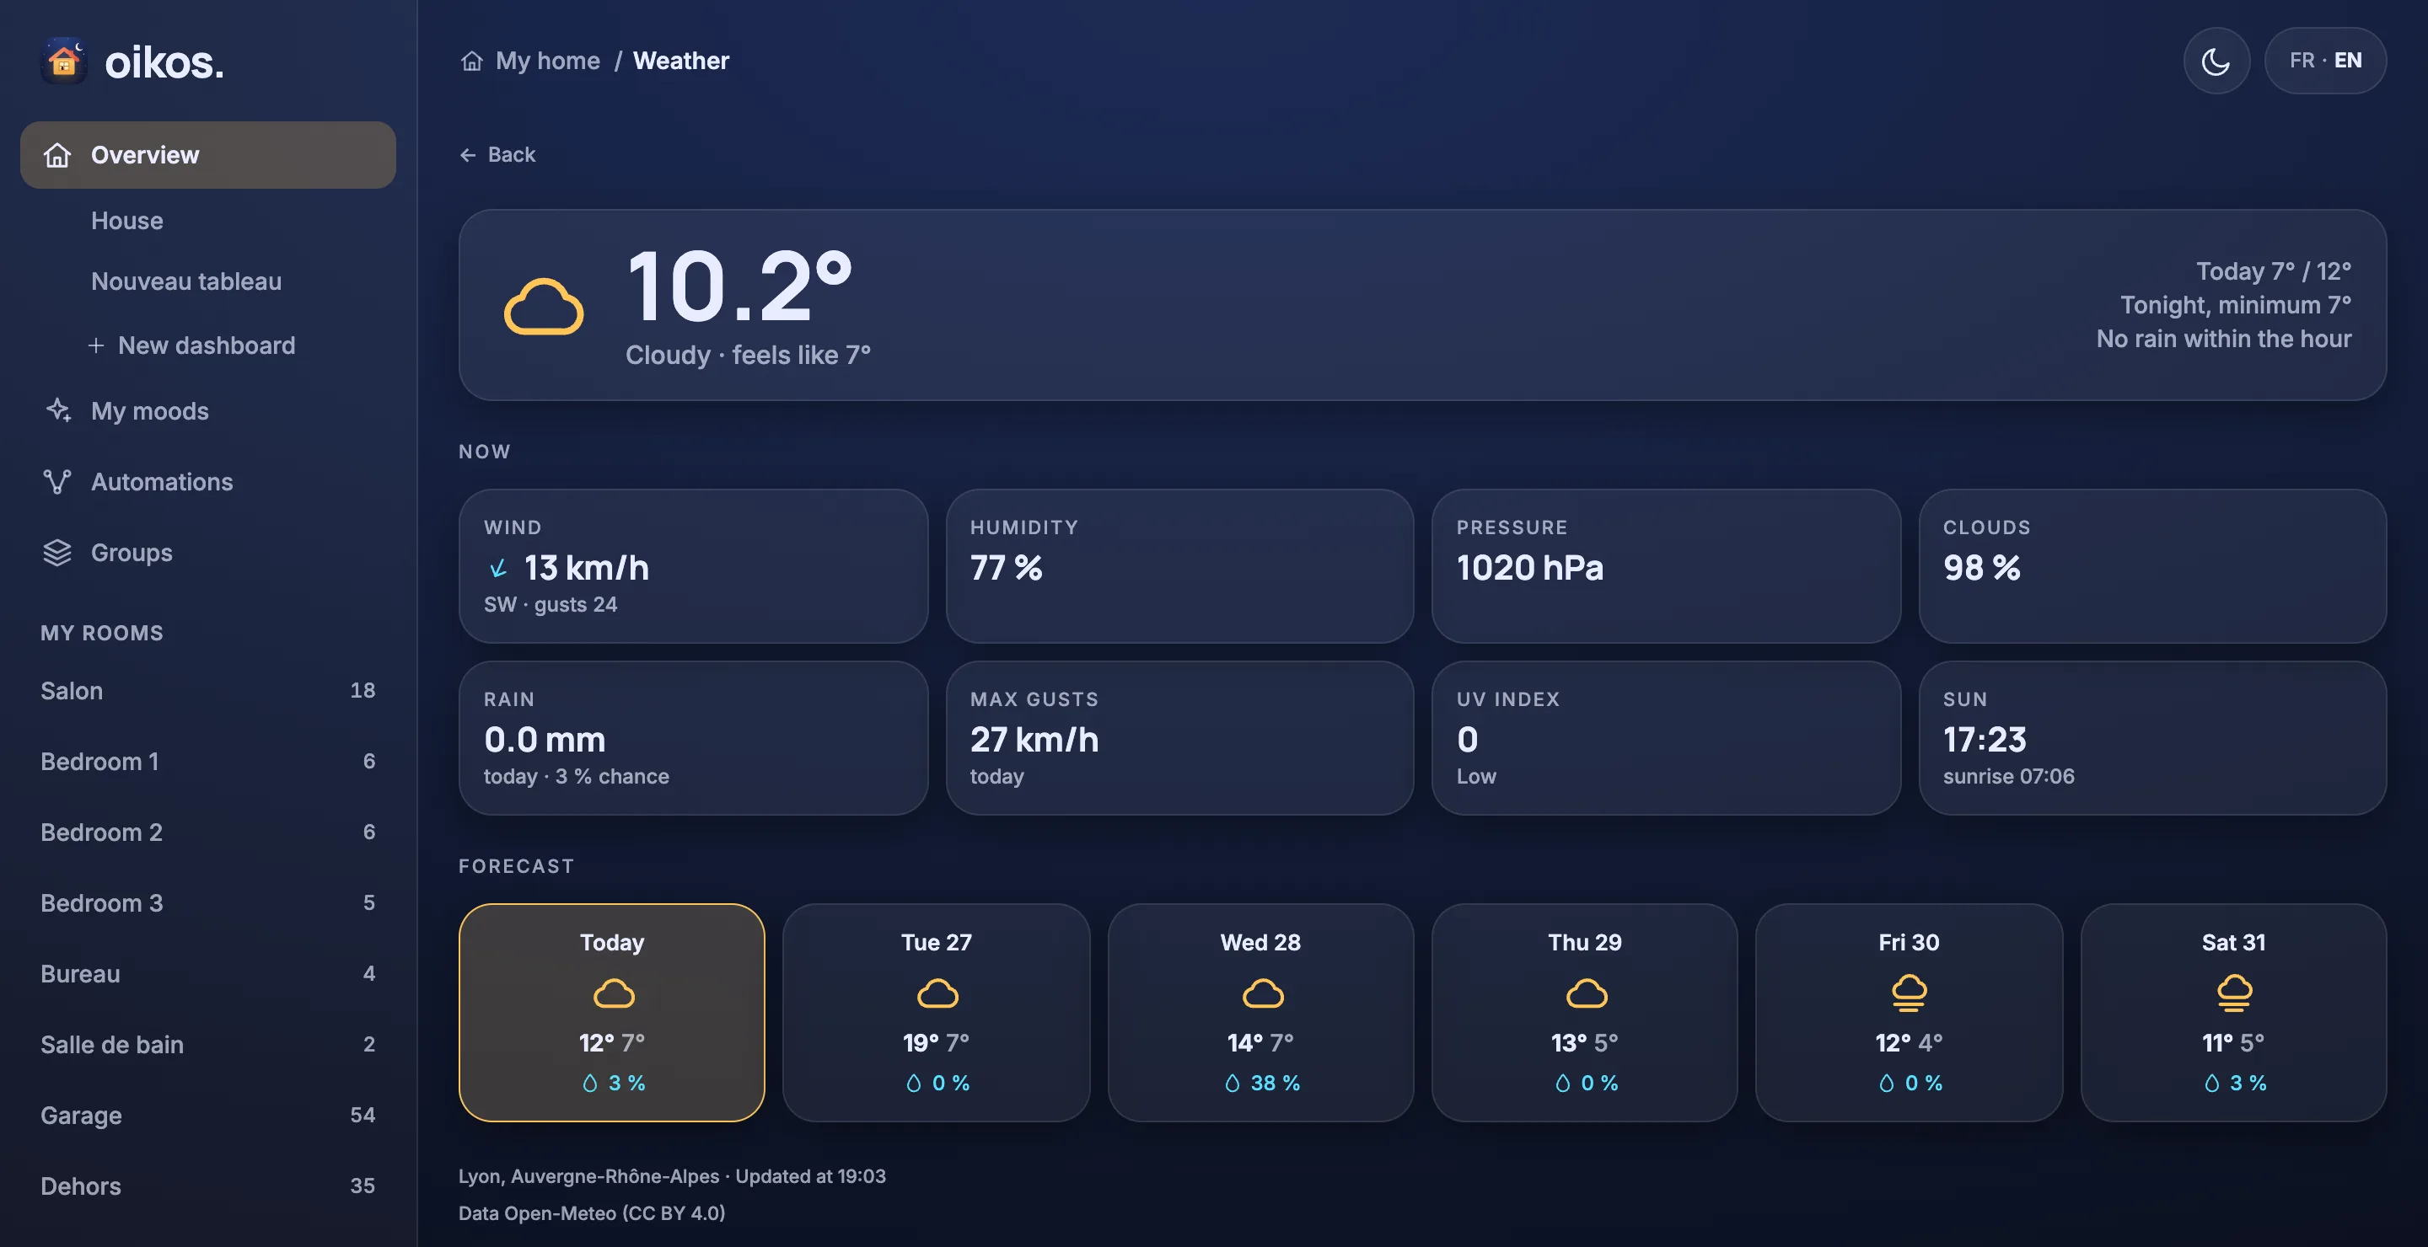Open the Overview menu item
This screenshot has height=1247, width=2428.
click(207, 154)
